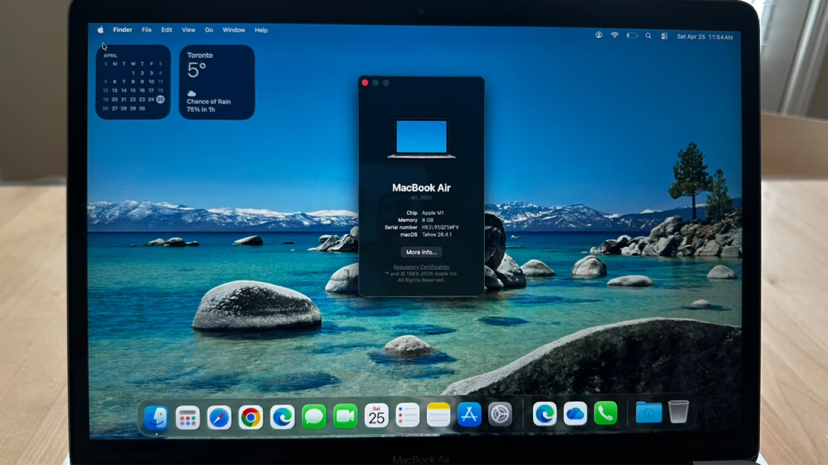Click the date and time in menu bar
The width and height of the screenshot is (828, 465).
705,37
